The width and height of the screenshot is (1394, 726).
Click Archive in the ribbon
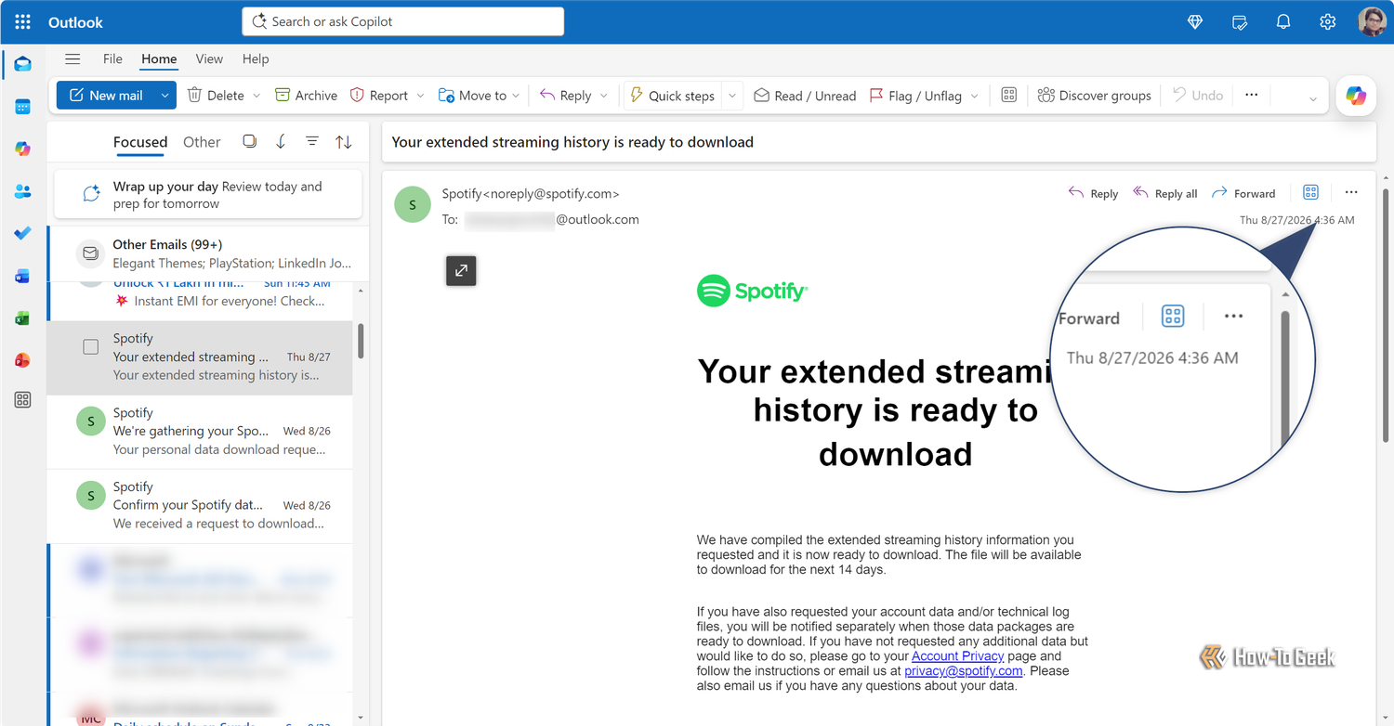(x=306, y=95)
